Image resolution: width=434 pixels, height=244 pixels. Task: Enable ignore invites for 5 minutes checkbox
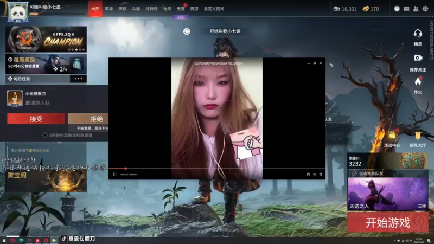(x=45, y=135)
